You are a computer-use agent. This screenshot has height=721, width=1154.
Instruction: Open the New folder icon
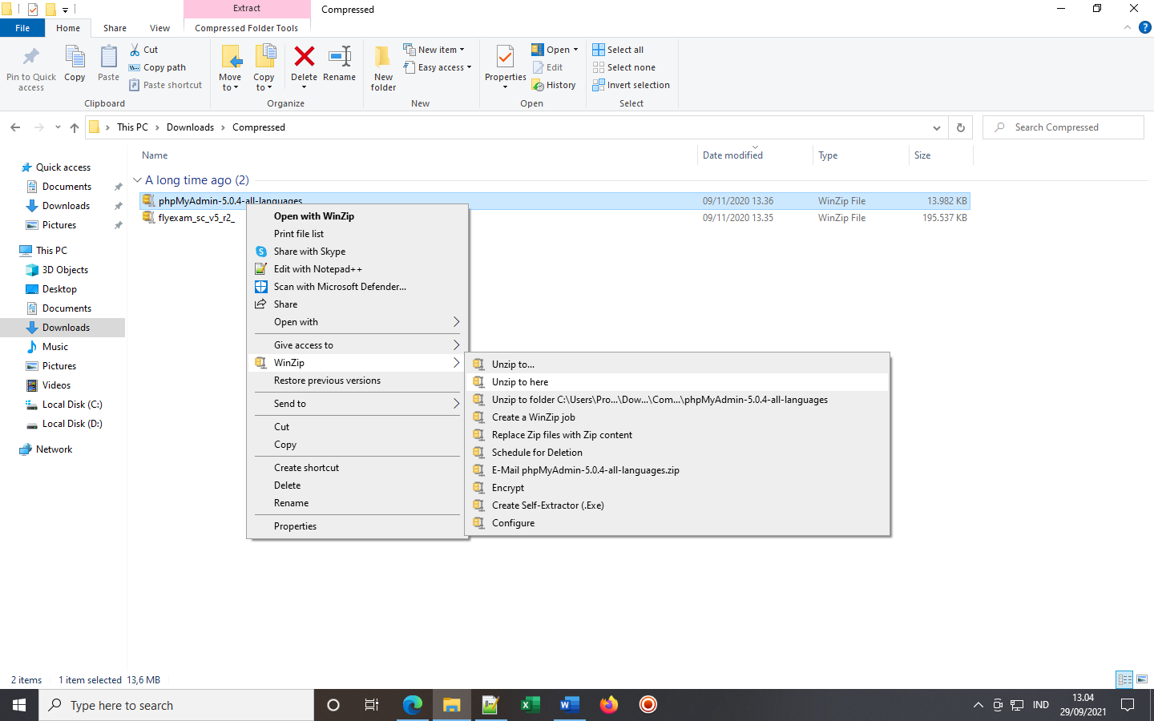(382, 66)
